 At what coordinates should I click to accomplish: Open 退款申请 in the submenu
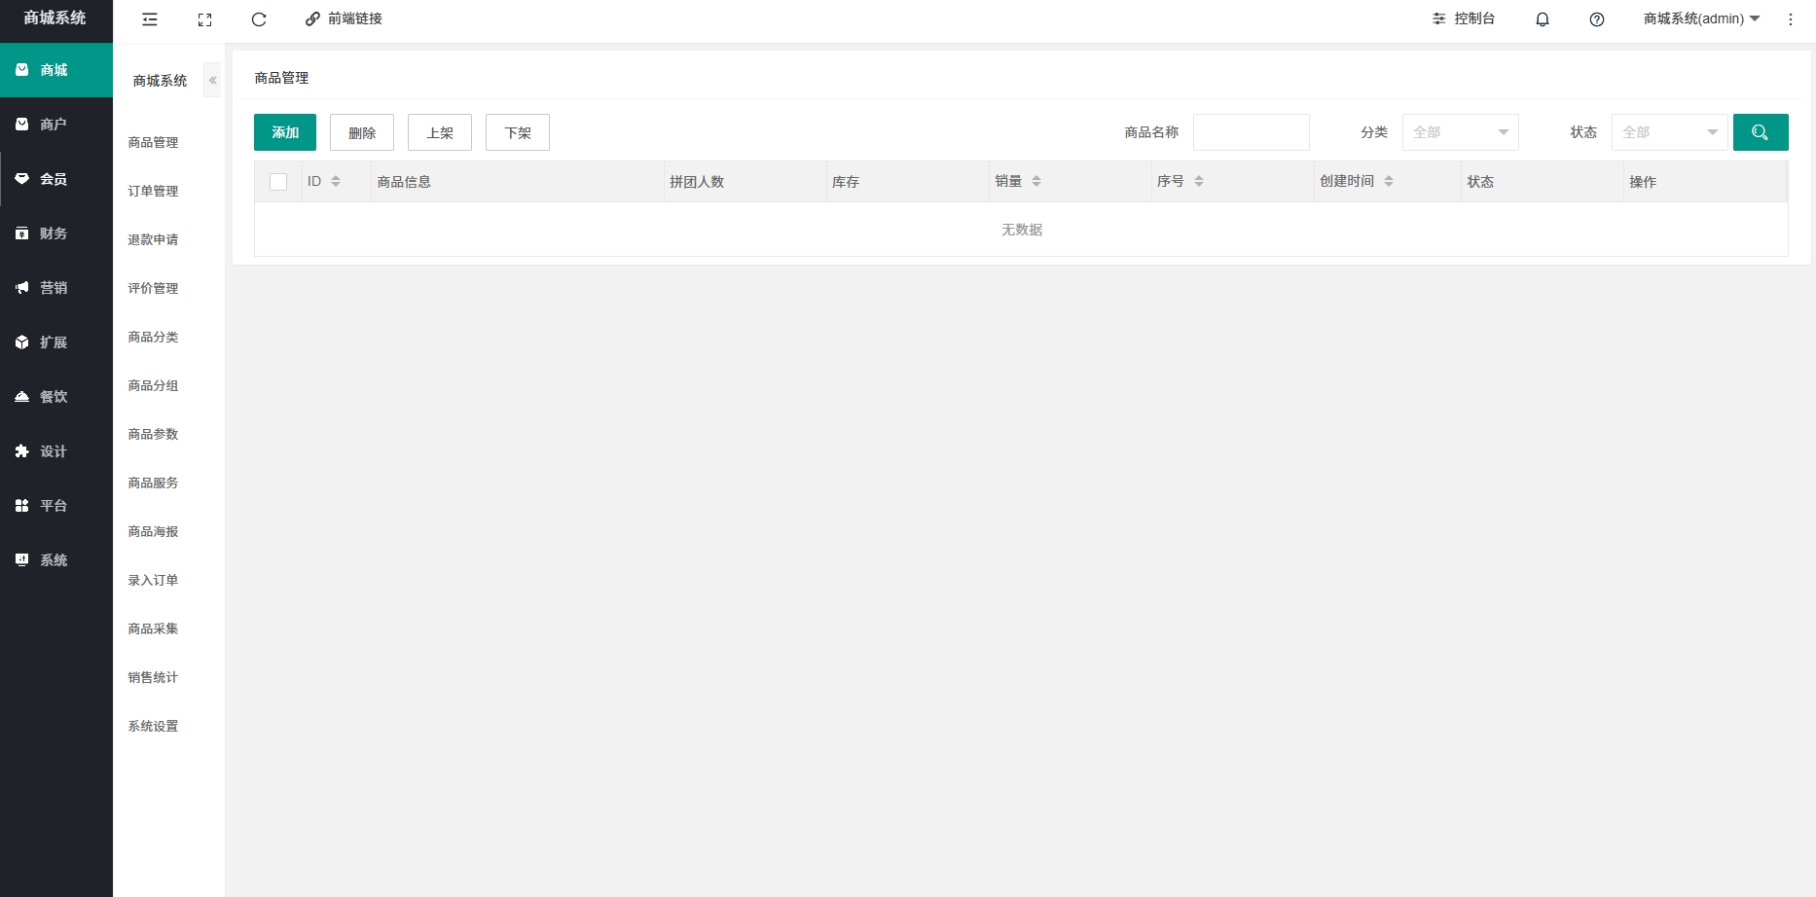tap(153, 239)
